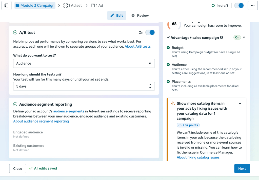This screenshot has width=259, height=180.
Task: Toggle the campaign draft on/off switch
Action: 239,6
